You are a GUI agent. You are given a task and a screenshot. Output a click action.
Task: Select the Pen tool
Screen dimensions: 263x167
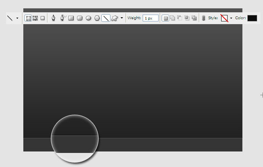click(x=53, y=18)
